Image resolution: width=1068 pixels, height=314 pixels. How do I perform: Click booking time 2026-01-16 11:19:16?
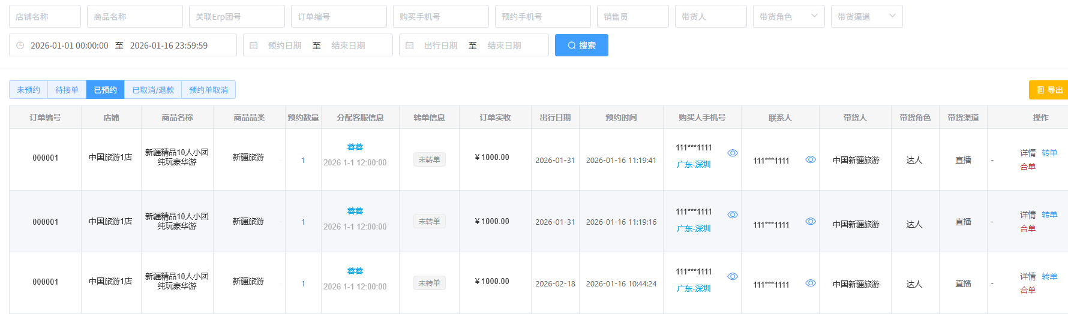[x=621, y=222]
